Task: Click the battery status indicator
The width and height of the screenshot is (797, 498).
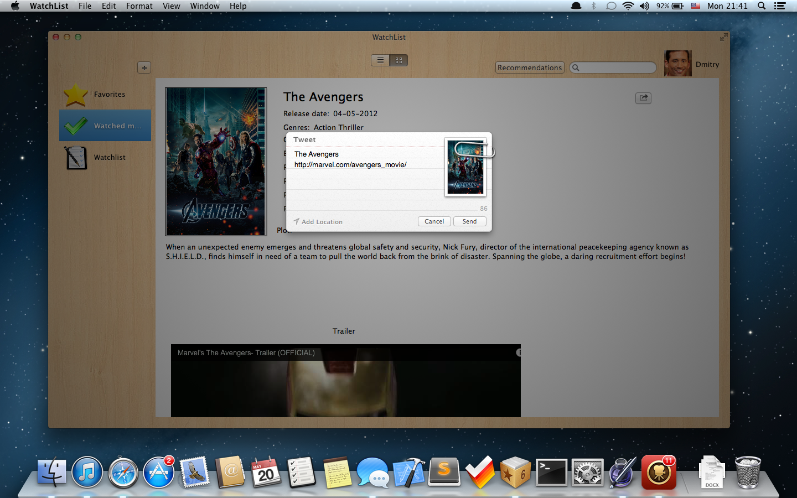Action: tap(670, 6)
